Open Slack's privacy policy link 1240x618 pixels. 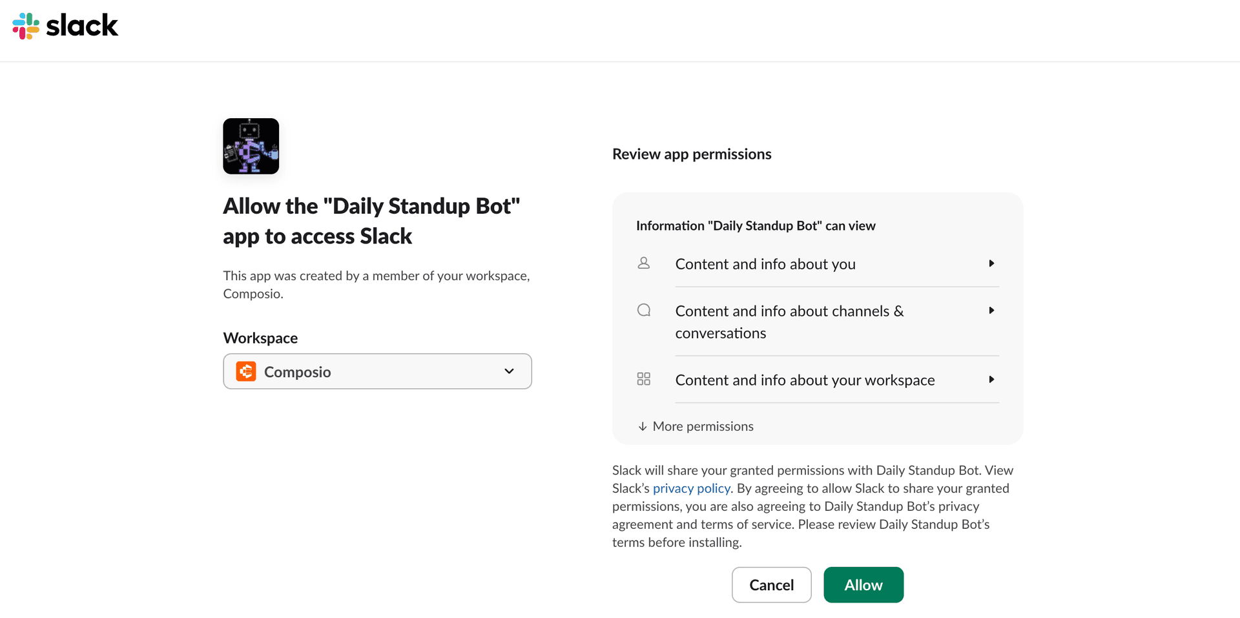tap(691, 488)
